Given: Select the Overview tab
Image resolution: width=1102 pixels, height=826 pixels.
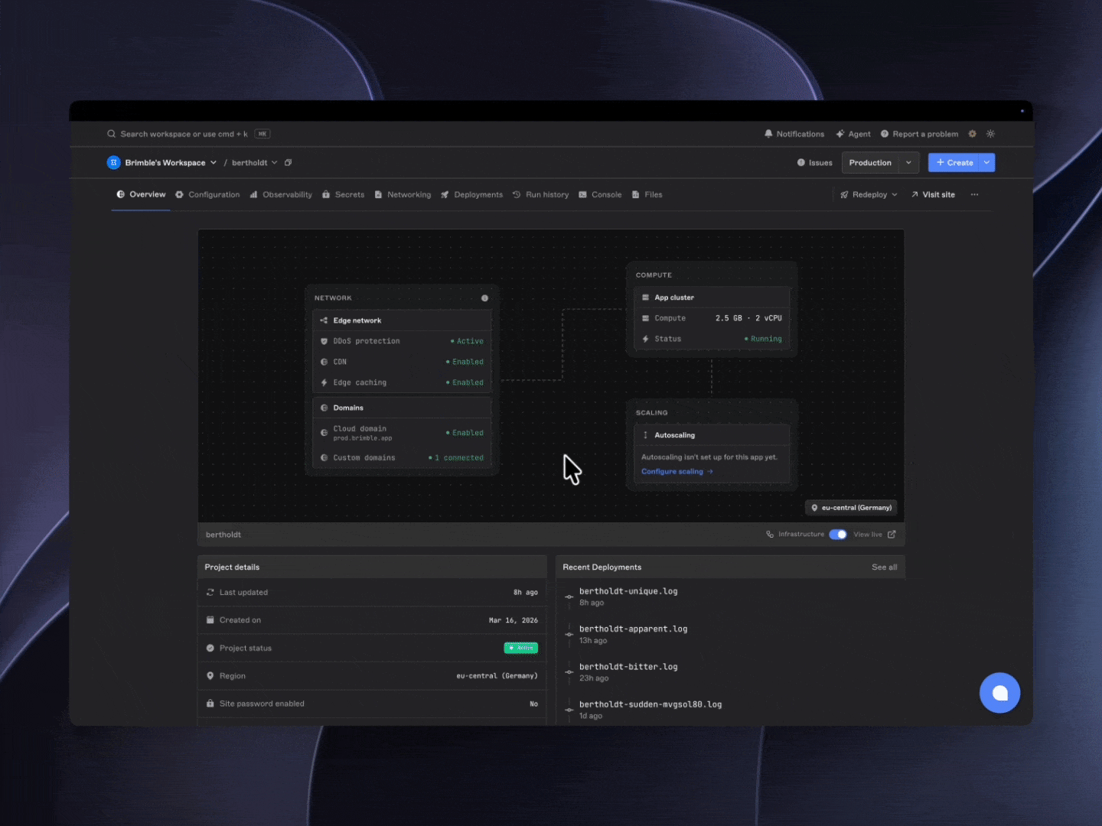Looking at the screenshot, I should tap(141, 195).
